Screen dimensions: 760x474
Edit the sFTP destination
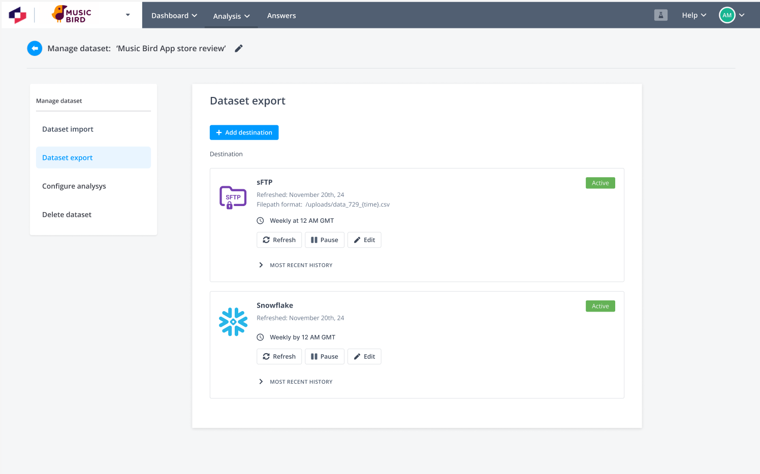point(364,240)
